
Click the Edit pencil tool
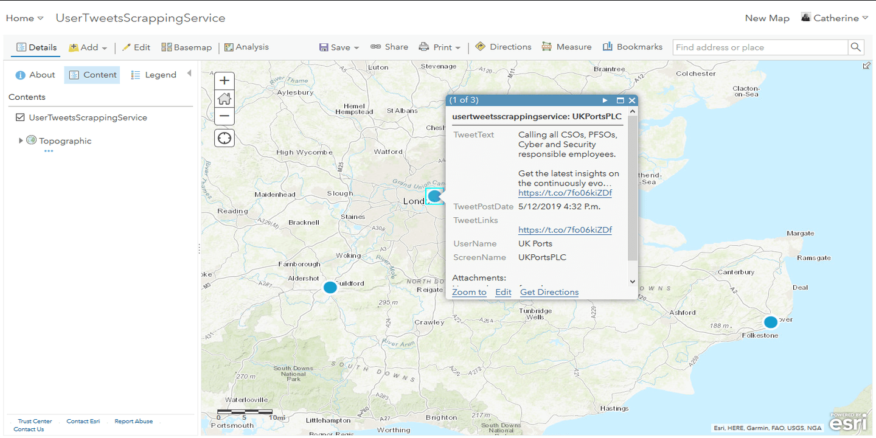pos(136,47)
